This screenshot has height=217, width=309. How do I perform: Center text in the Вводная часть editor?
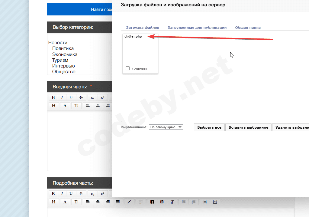click(x=98, y=106)
